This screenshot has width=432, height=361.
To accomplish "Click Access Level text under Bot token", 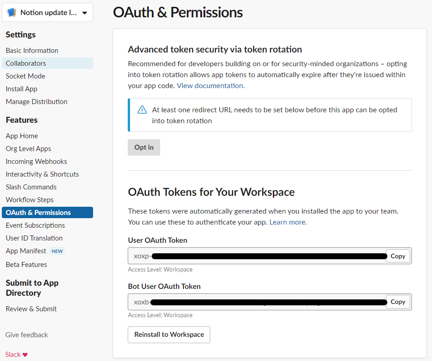I will pos(160,315).
